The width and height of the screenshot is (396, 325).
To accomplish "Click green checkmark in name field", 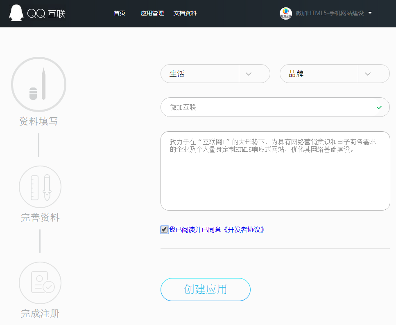I will [379, 108].
